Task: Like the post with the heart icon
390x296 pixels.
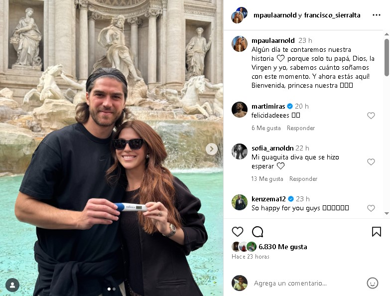Action: pos(237,232)
